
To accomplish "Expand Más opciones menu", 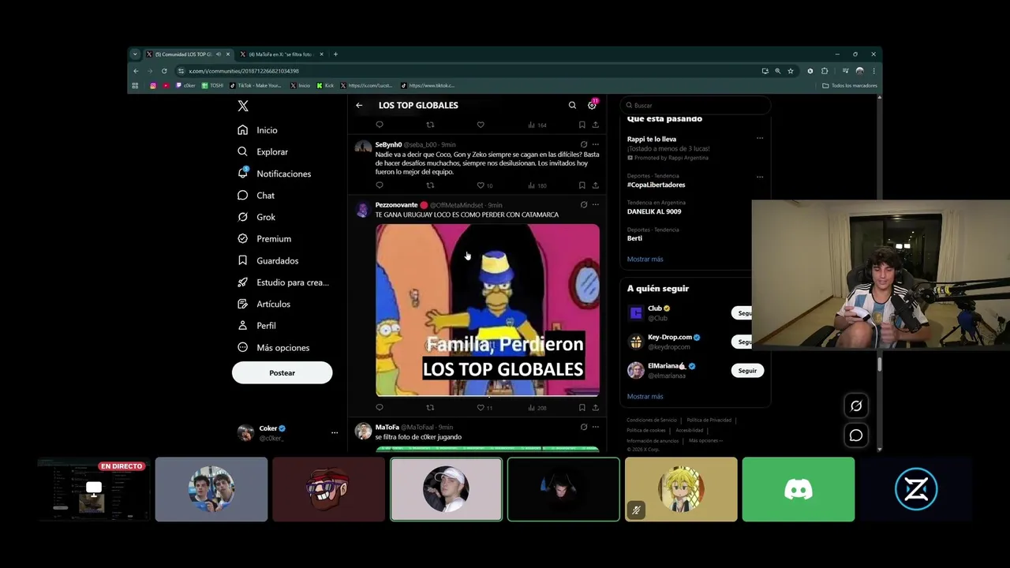I will click(274, 348).
